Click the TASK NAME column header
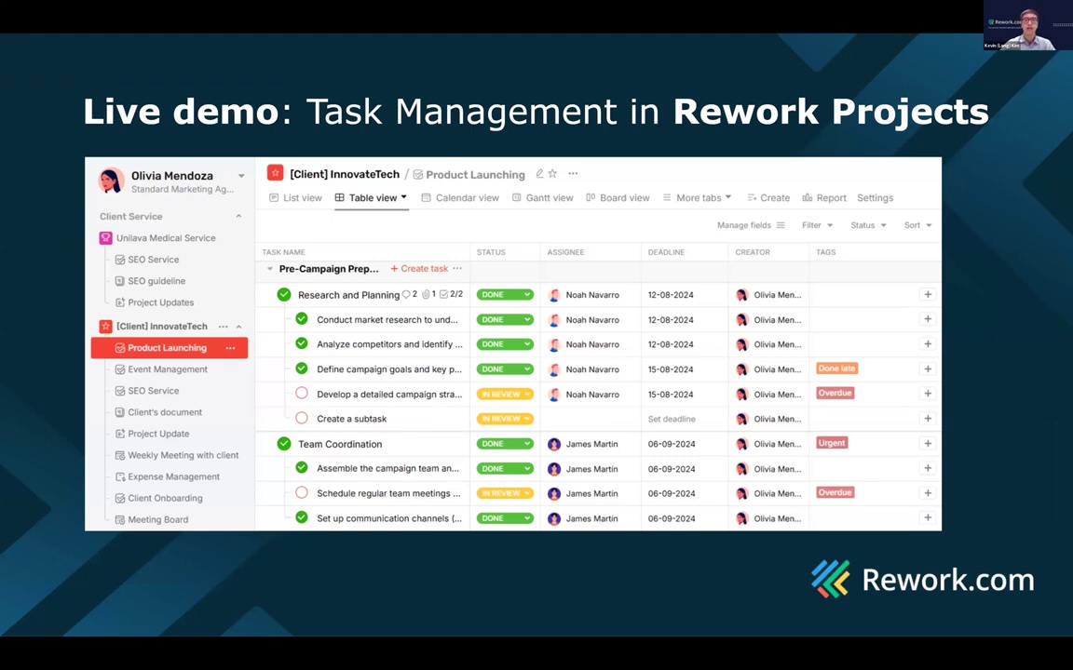The height and width of the screenshot is (670, 1073). point(283,252)
